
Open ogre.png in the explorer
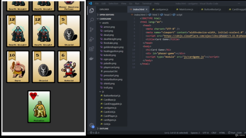(x=108, y=59)
